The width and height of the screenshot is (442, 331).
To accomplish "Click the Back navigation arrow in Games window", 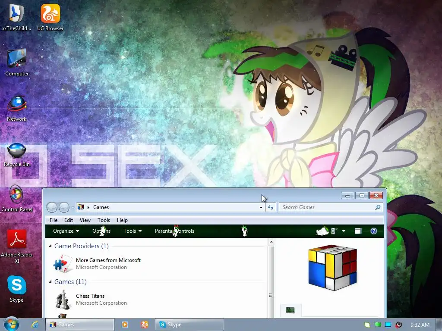I will click(x=52, y=207).
